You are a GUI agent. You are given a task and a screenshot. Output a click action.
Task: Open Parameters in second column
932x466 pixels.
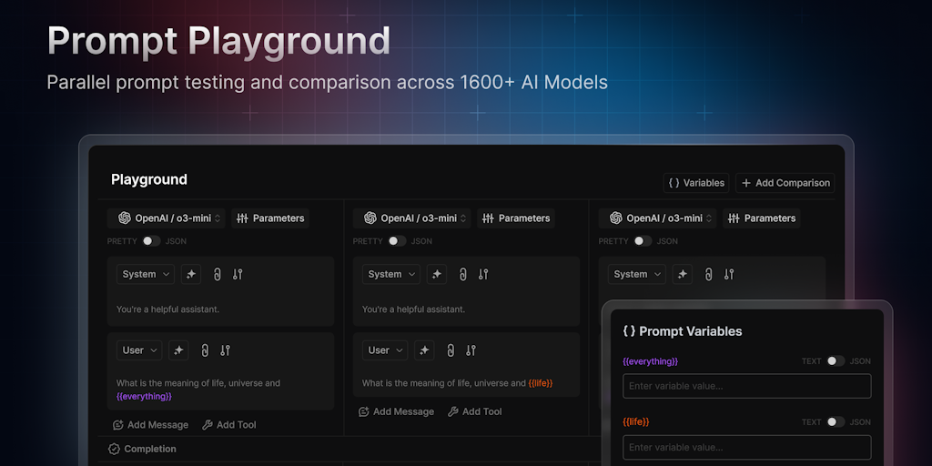[516, 218]
